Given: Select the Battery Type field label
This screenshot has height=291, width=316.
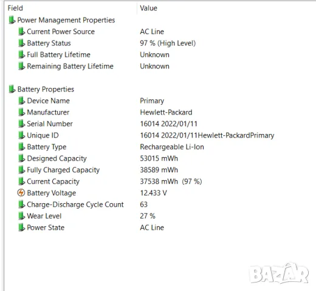Looking at the screenshot, I should click(47, 147).
